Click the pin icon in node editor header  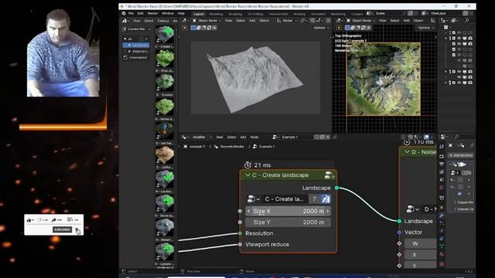click(335, 137)
